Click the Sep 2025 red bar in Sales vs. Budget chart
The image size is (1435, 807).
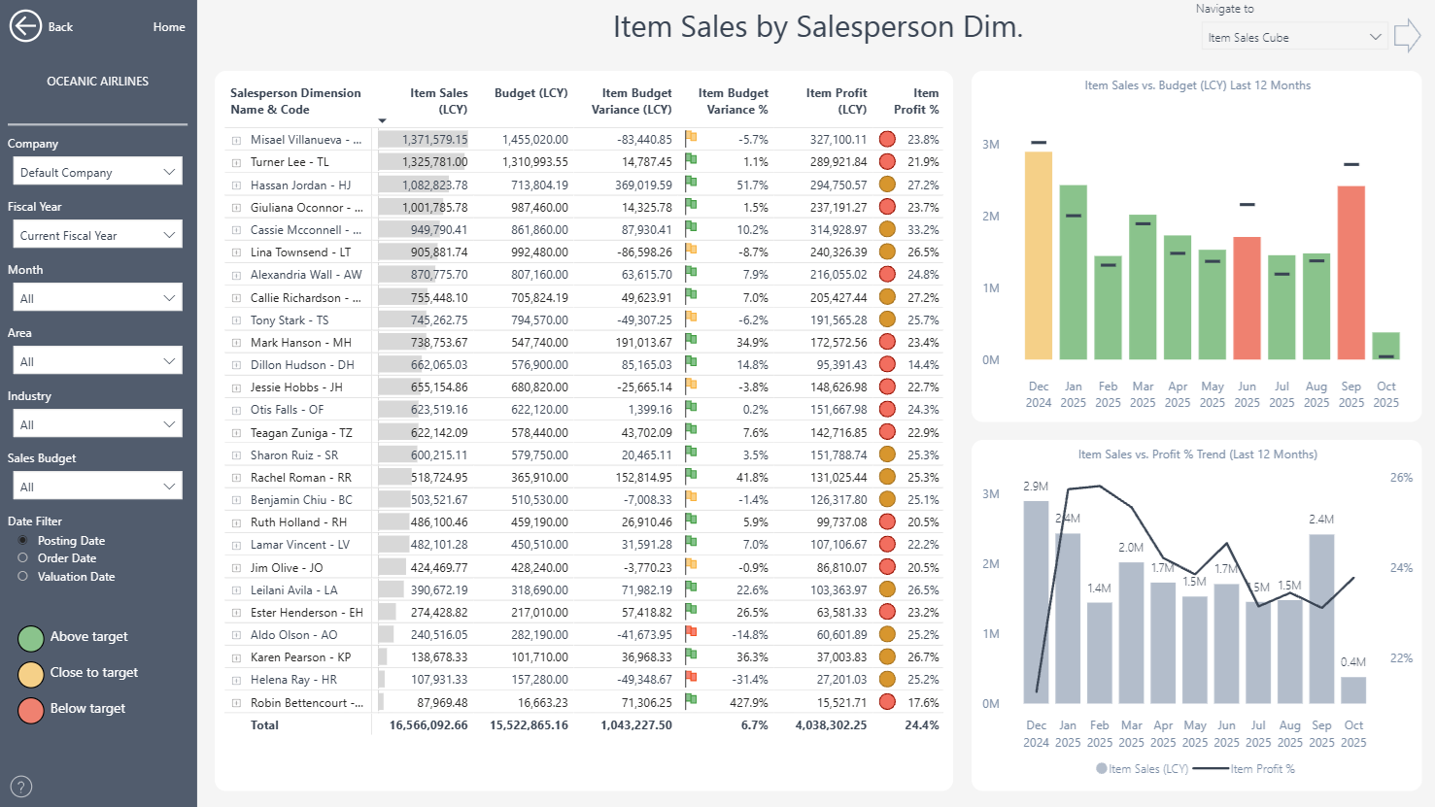[1350, 272]
